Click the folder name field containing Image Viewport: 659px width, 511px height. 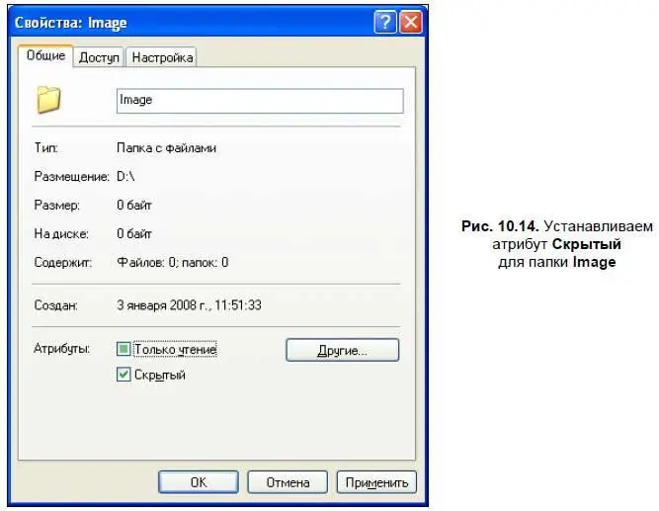click(260, 101)
